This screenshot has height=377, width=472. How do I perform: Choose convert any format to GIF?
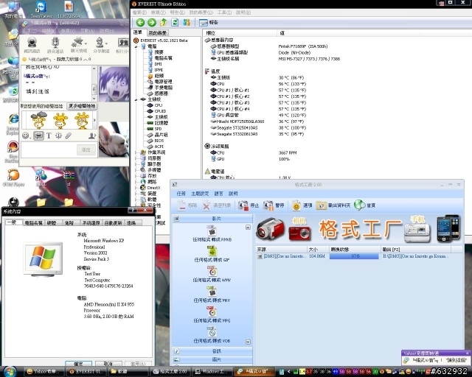212,254
